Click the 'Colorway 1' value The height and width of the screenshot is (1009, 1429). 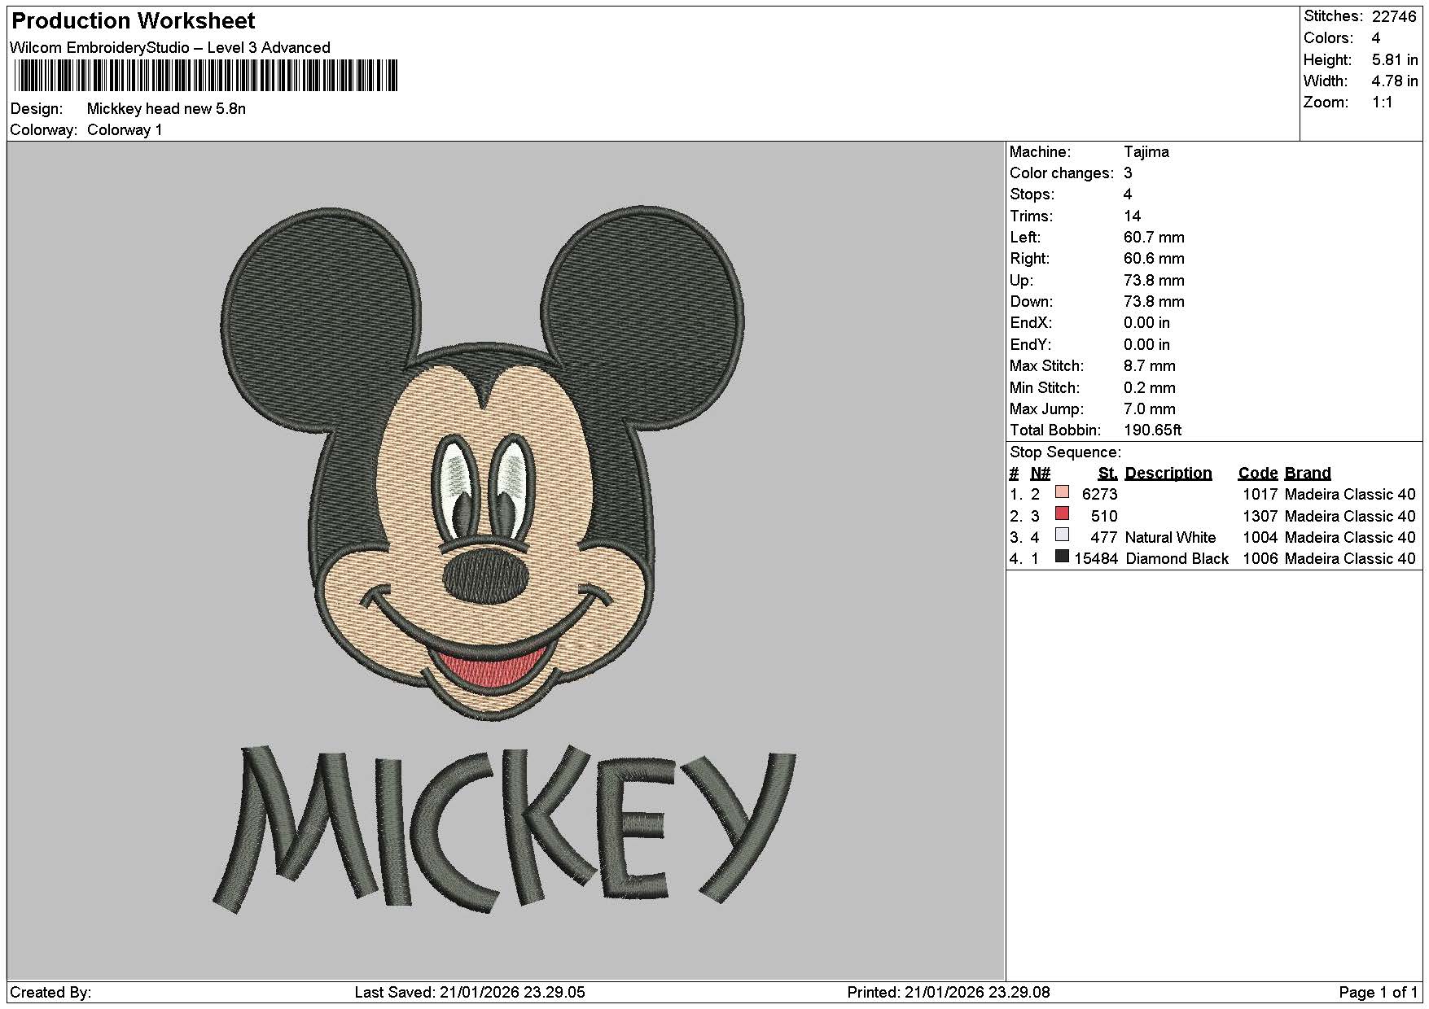point(125,129)
